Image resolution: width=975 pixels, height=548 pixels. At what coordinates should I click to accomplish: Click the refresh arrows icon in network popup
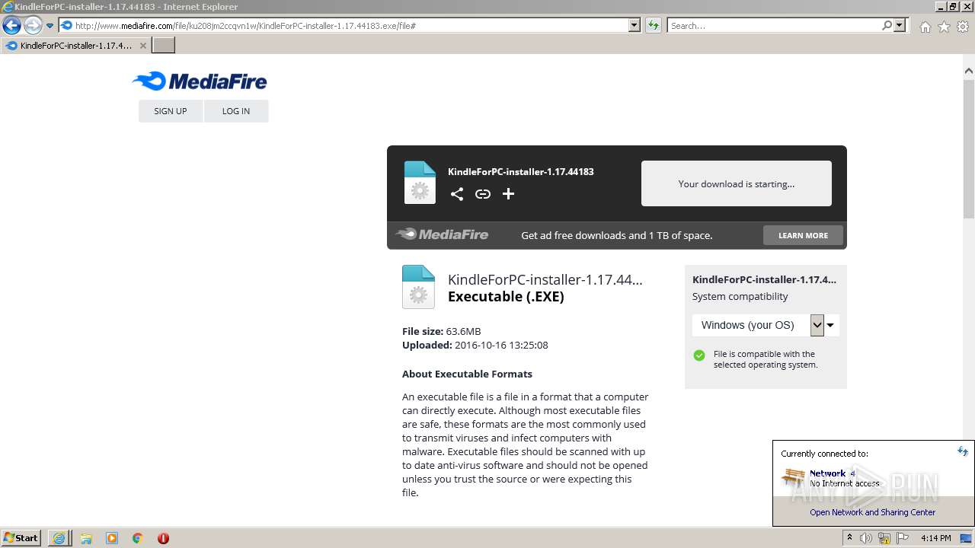pos(963,451)
